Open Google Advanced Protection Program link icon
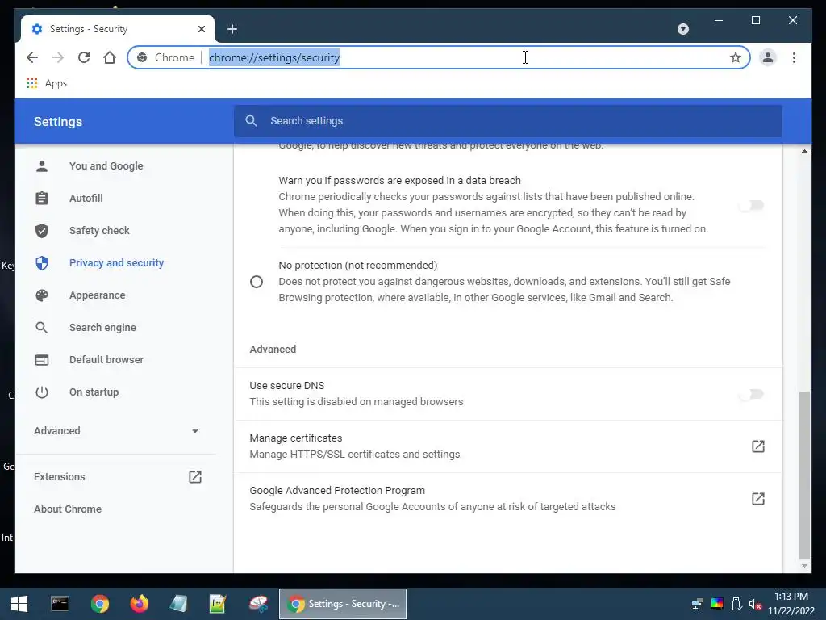 click(758, 499)
